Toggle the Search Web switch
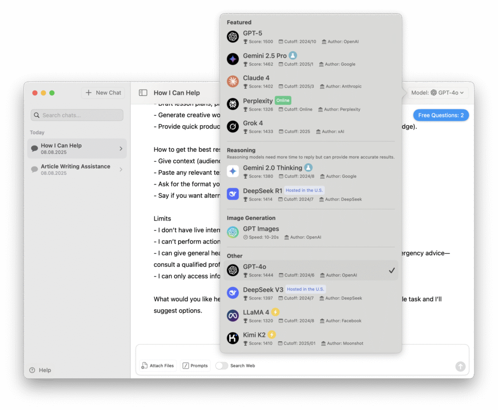Viewport: 498px width, 410px height. click(x=222, y=366)
